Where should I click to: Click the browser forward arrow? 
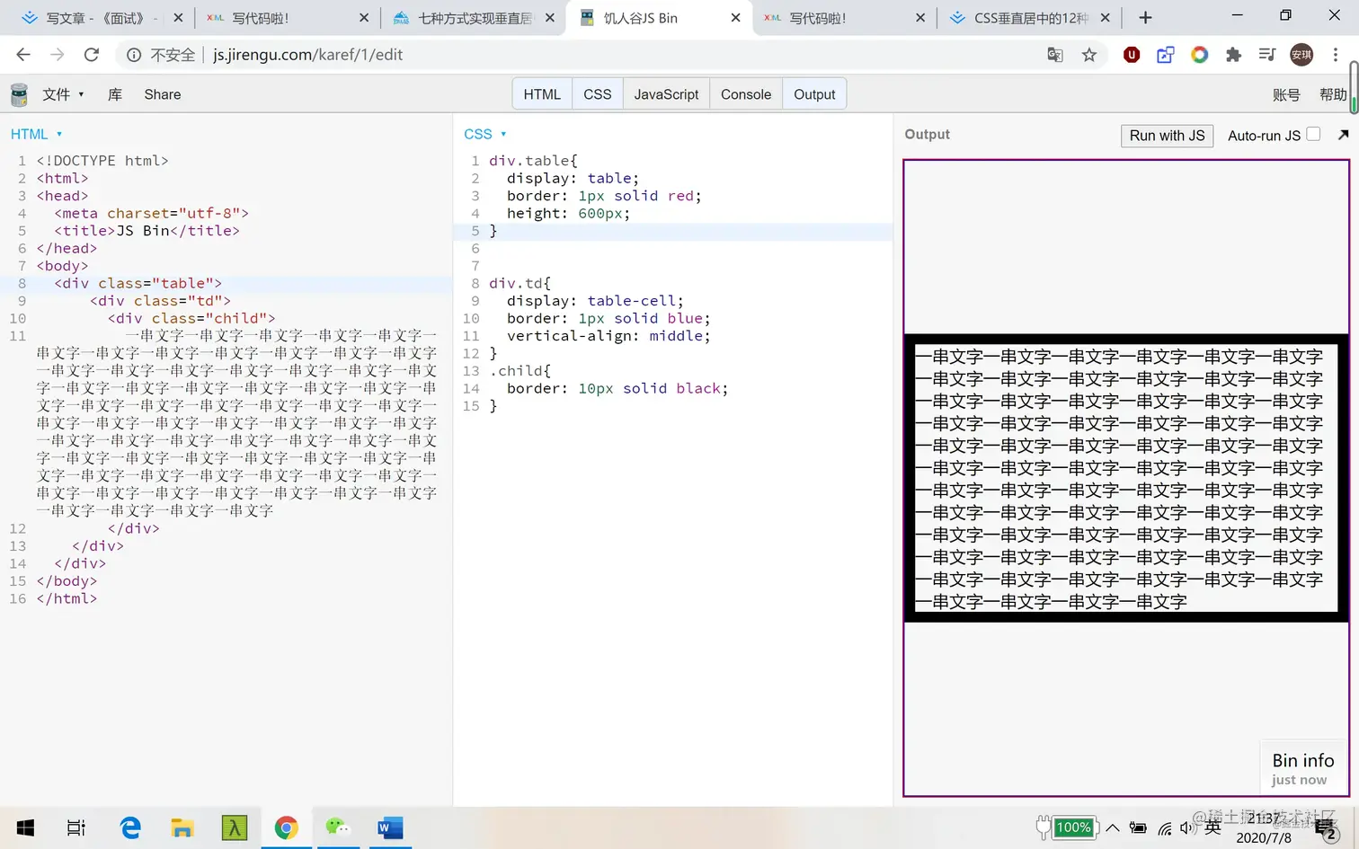[58, 55]
